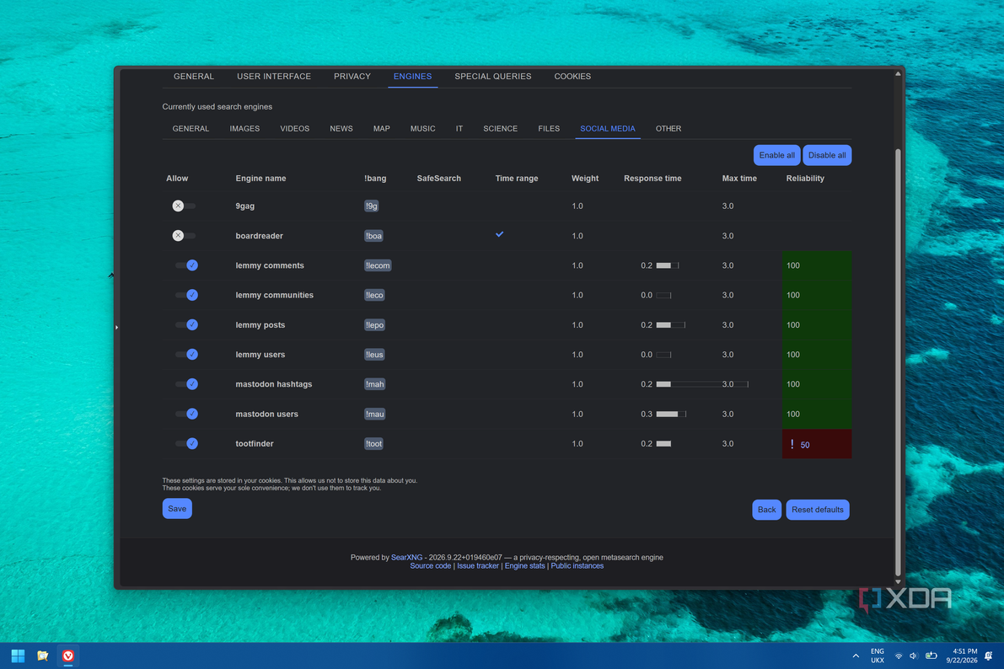Open the Engine stats link
Viewport: 1004px width, 669px height.
click(x=524, y=566)
